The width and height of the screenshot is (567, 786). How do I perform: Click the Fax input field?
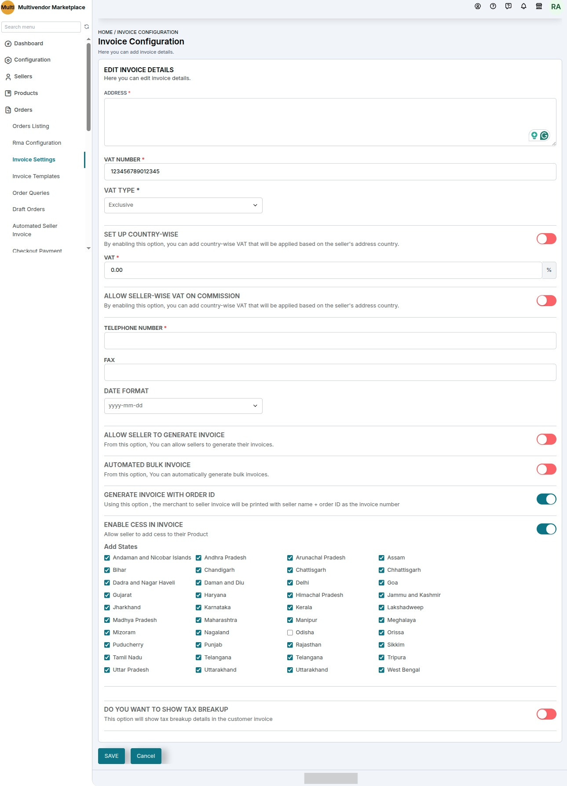pyautogui.click(x=330, y=372)
